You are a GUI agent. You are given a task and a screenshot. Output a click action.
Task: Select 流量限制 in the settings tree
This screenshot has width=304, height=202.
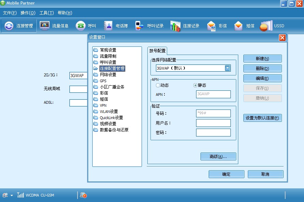point(108,56)
